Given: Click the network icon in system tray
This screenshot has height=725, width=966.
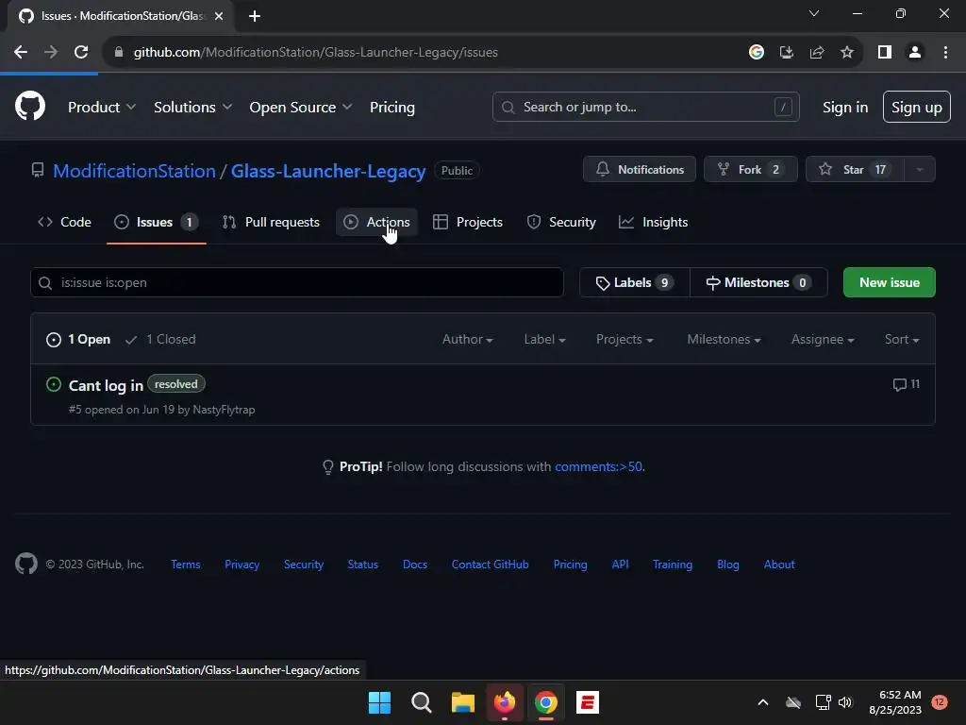Looking at the screenshot, I should point(823,702).
